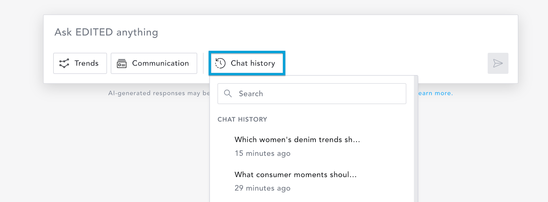The image size is (548, 202).
Task: Open "What consumer moments" chat entry
Action: (x=295, y=175)
